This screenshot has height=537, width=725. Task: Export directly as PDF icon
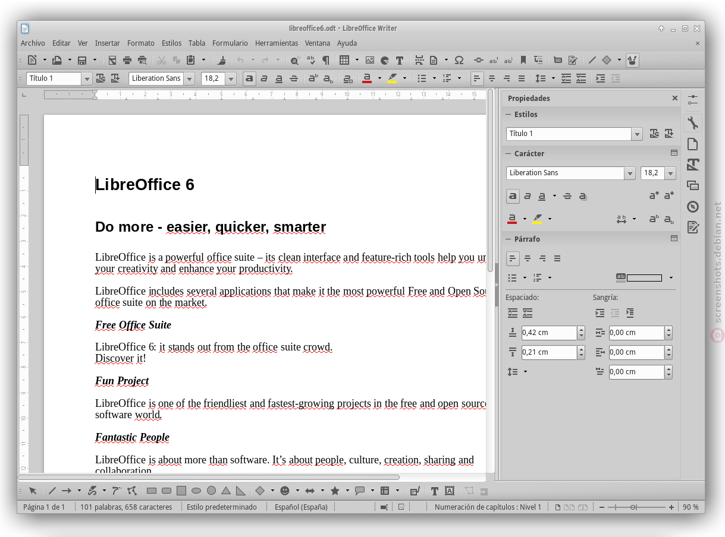click(112, 60)
